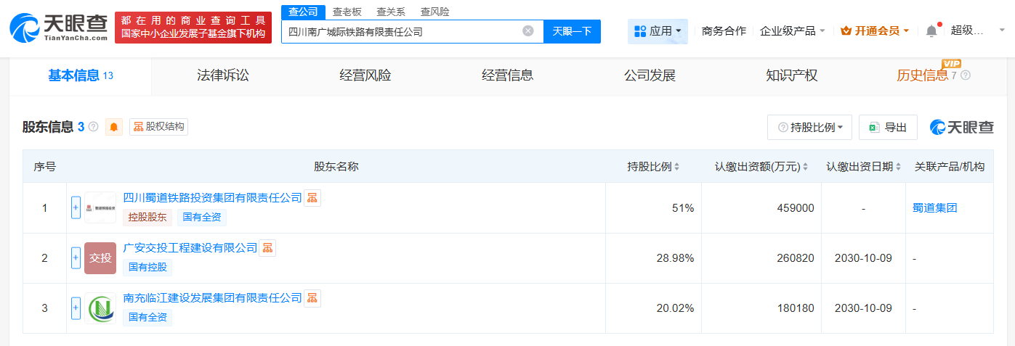
Task: Switch to 查风险 search tab
Action: 434,12
